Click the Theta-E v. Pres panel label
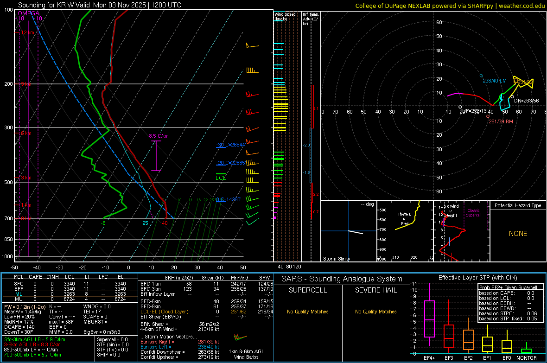 click(x=405, y=218)
